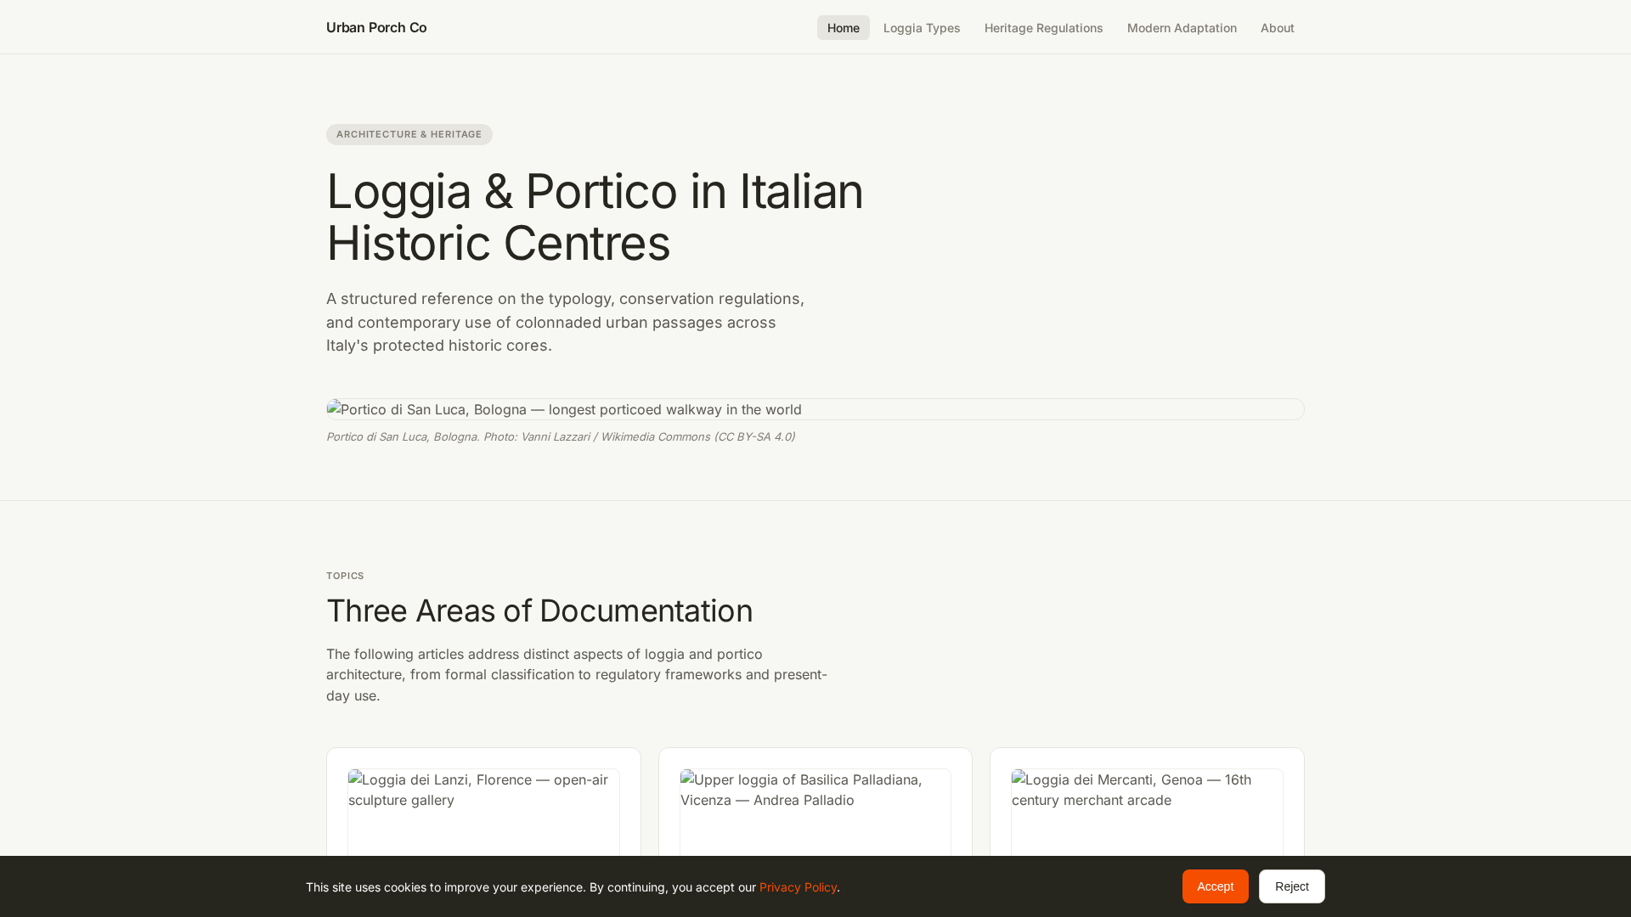Screen dimensions: 1631x917
Task: Click the "Loggia & Portico in Italian Historic Centres" title
Action: (x=595, y=217)
